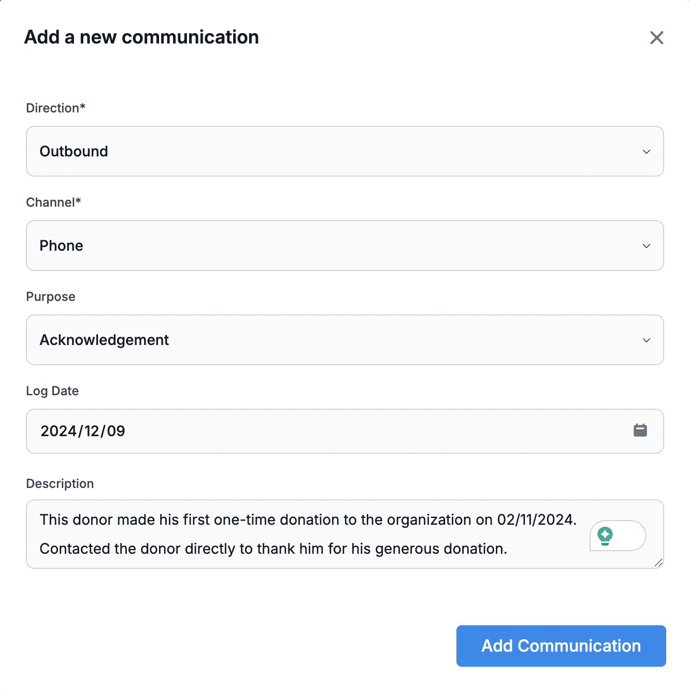
Task: Click the chevron arrow on Direction field
Action: 647,152
